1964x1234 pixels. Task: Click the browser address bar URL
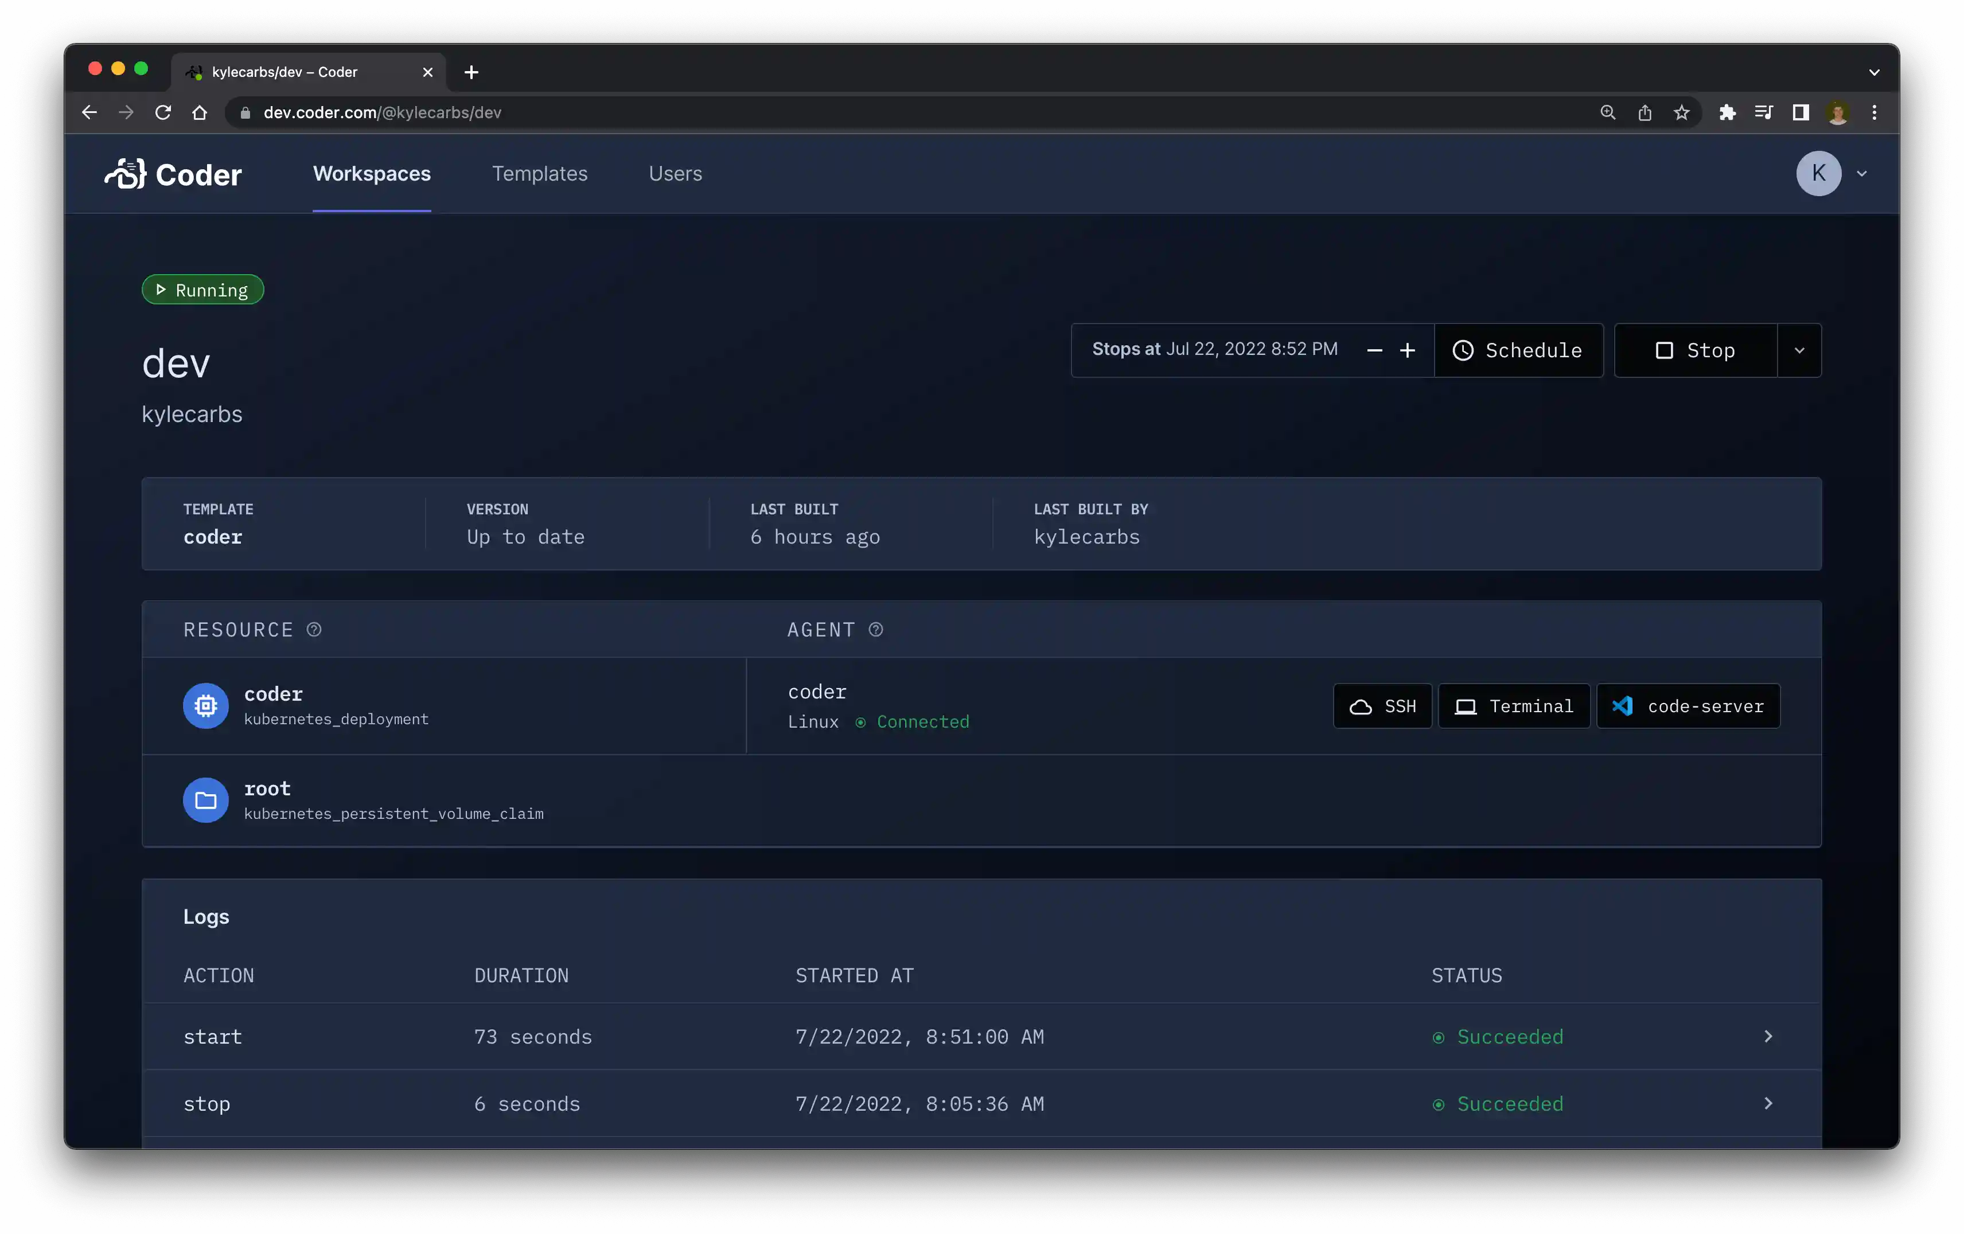click(381, 112)
